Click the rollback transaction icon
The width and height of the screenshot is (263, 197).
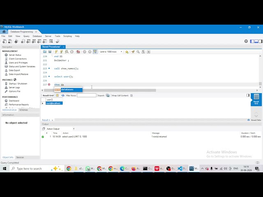pyautogui.click(x=90, y=52)
